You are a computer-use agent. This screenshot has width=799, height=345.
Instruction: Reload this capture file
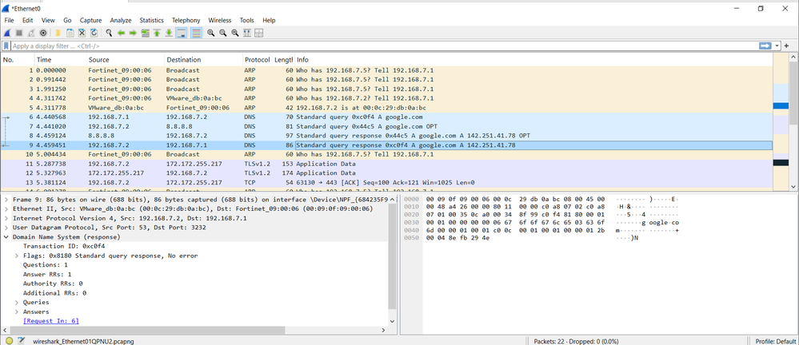click(x=94, y=33)
